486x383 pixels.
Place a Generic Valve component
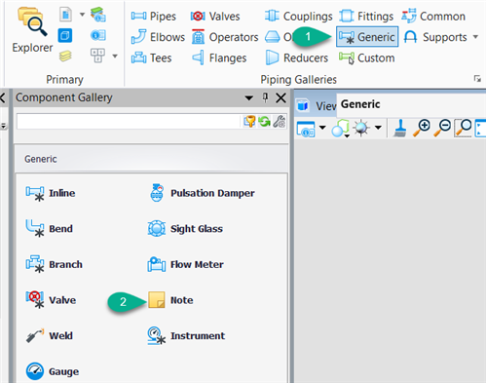coord(51,300)
